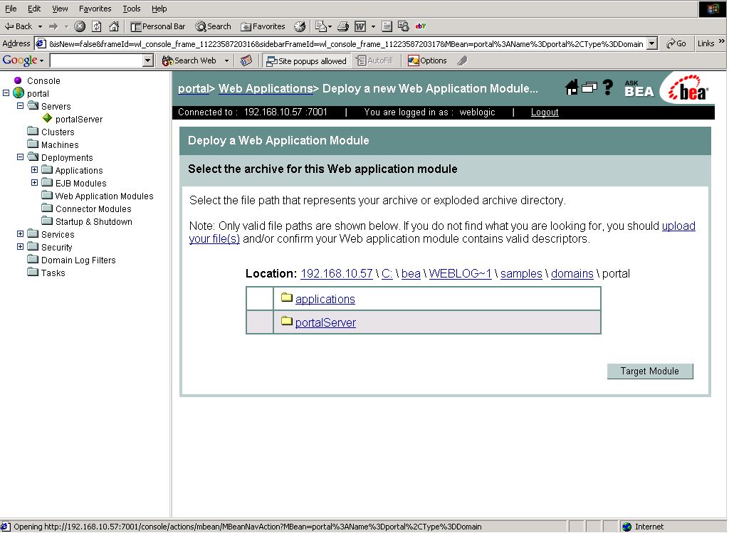The image size is (729, 533).
Task: Click the Google News icon
Action: click(246, 60)
